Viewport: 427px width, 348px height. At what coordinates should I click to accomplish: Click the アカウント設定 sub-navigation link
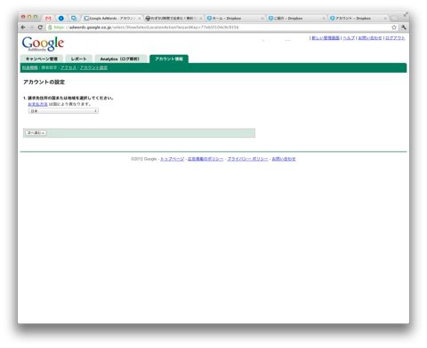pos(93,67)
